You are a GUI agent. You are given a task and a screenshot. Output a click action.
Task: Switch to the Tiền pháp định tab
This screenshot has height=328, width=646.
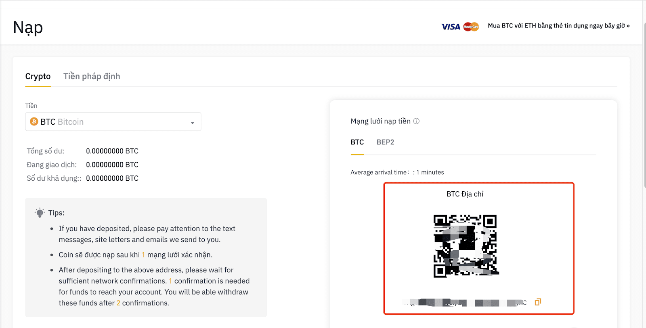point(92,76)
